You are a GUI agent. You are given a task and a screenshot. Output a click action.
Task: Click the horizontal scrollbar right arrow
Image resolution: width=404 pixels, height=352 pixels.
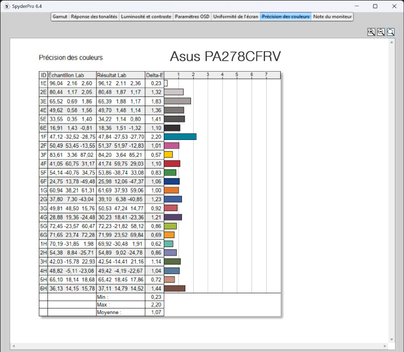click(385, 346)
